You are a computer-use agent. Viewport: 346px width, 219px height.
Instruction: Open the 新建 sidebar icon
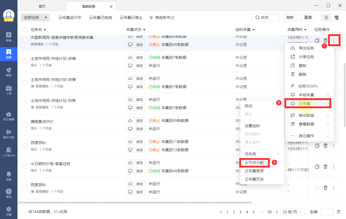point(9,37)
